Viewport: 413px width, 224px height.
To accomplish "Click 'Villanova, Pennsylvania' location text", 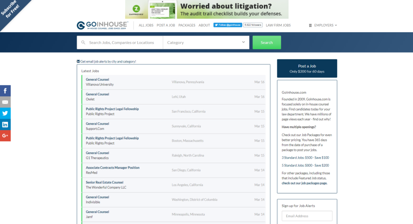I will click(x=188, y=82).
